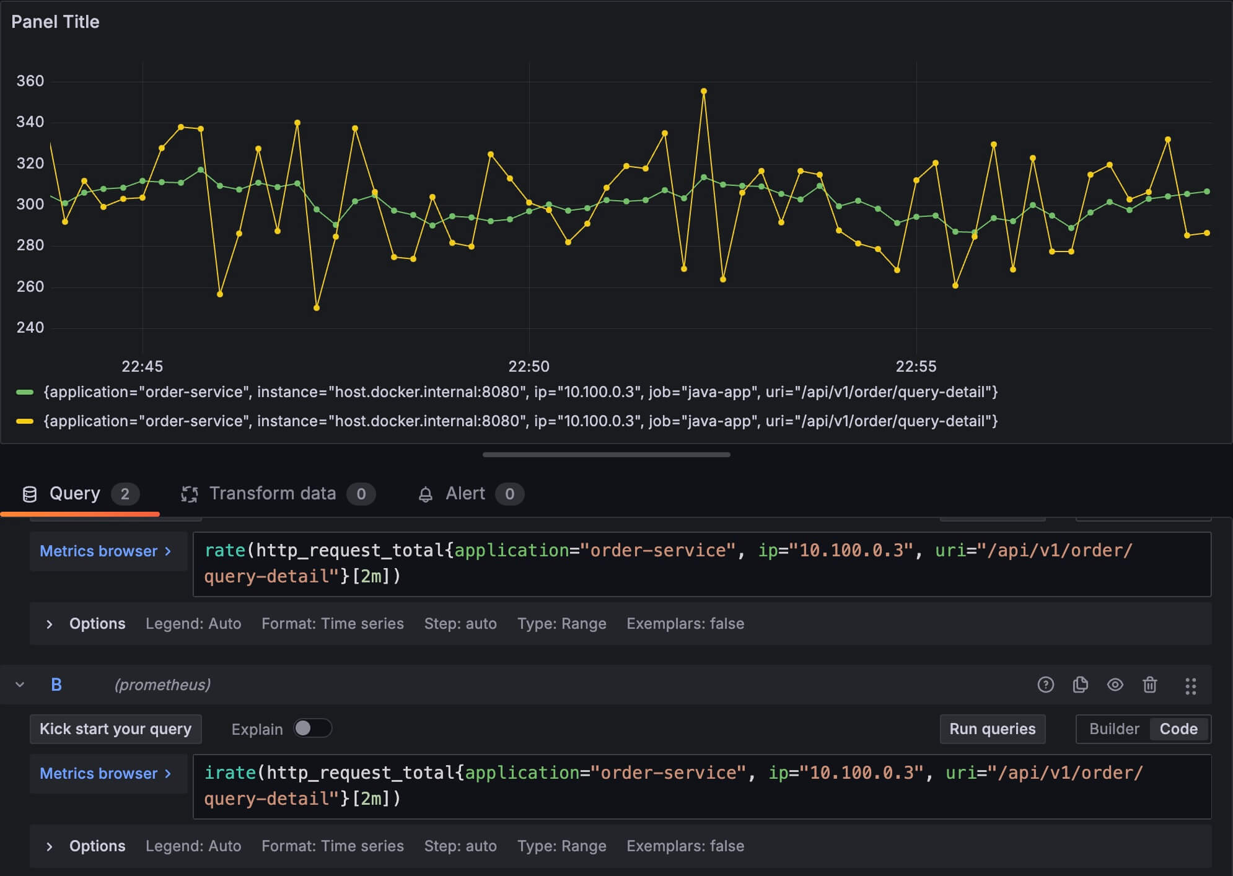Open Metrics browser for the irate query
Viewport: 1233px width, 876px height.
(x=105, y=773)
